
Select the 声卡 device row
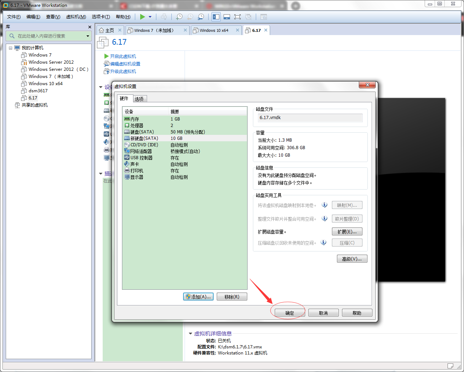tap(185, 164)
